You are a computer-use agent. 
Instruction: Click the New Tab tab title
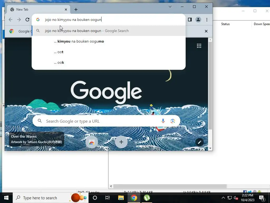point(22,10)
